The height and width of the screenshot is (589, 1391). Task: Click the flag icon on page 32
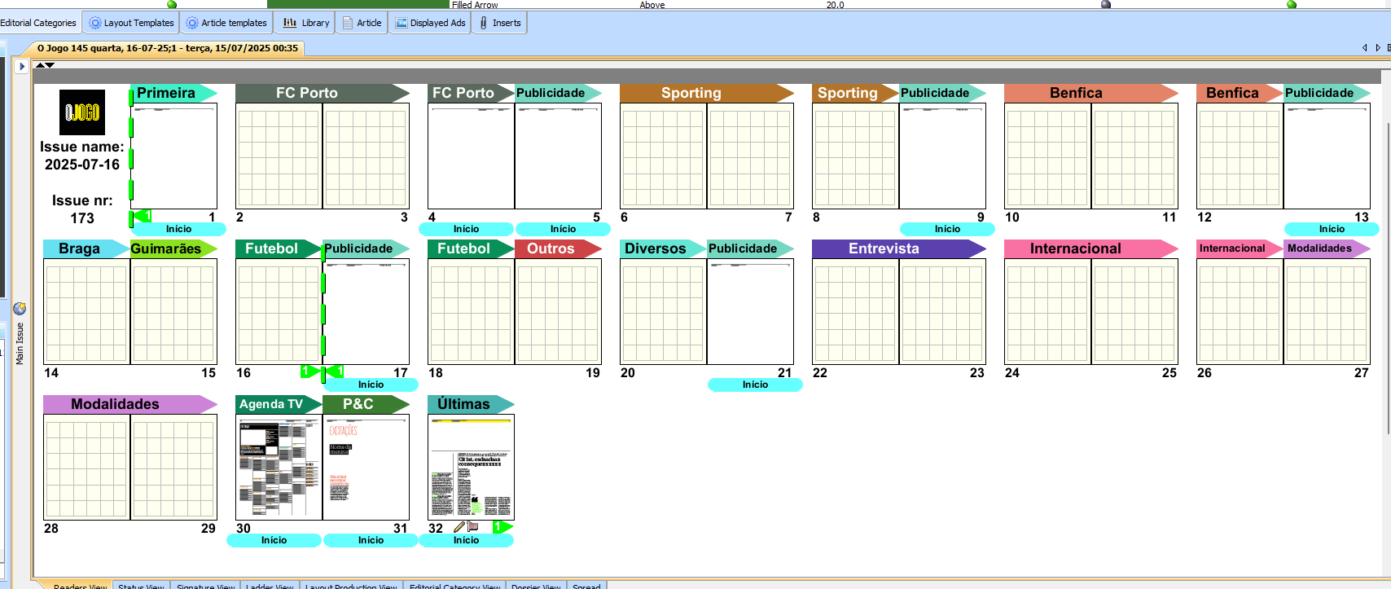tap(473, 527)
